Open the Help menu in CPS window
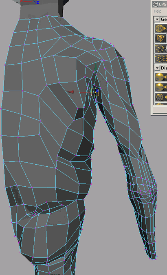Viewport: 167px width, 275px height. (157, 11)
